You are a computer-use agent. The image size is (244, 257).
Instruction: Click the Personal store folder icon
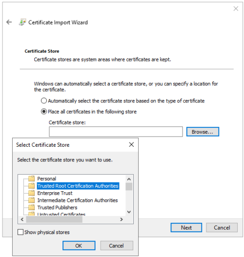tap(31, 178)
